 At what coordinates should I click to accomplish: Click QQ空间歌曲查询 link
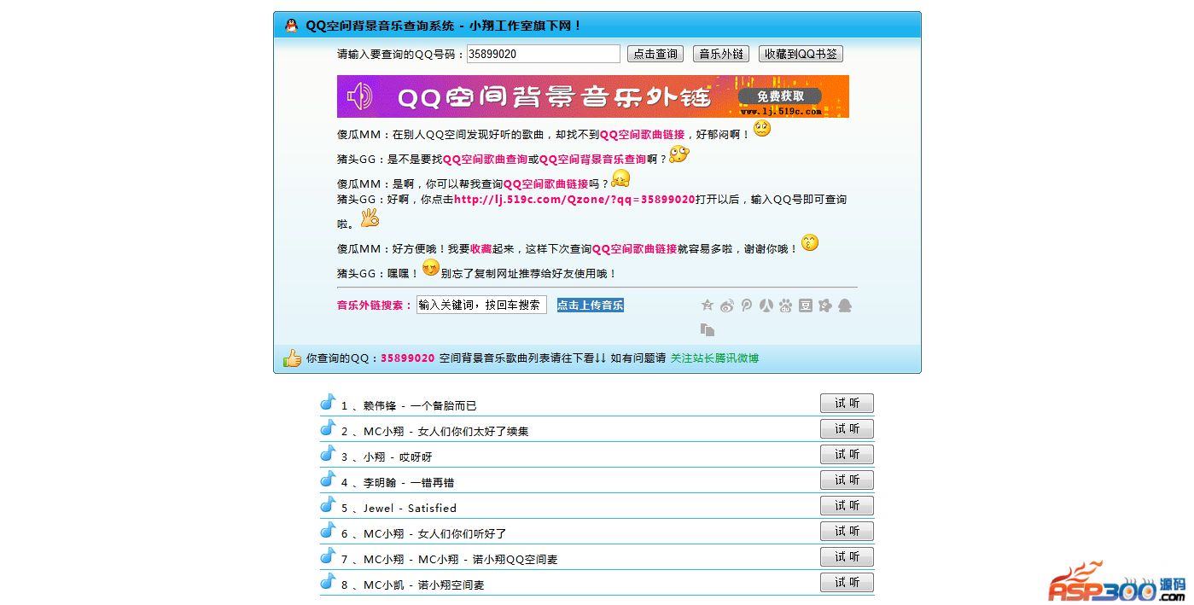[x=485, y=159]
